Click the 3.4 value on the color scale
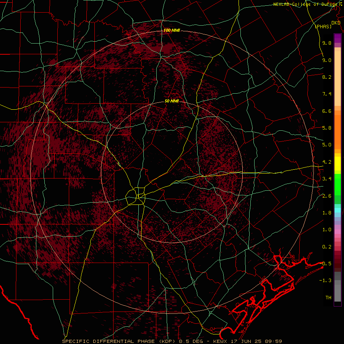Image resolution: width=344 pixels, height=344 pixels. (327, 179)
